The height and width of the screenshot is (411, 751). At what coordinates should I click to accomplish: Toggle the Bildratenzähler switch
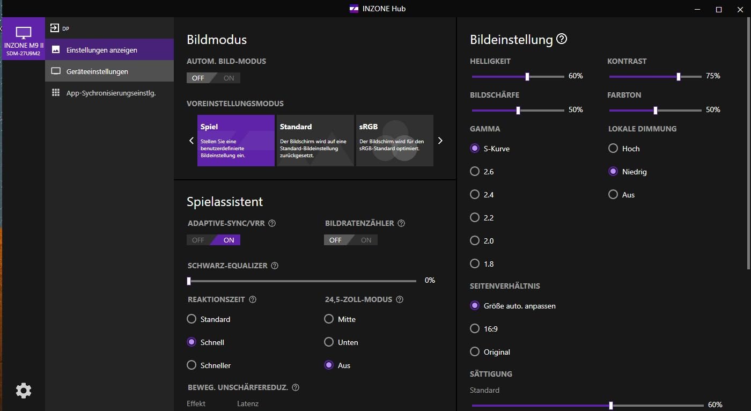pos(351,240)
